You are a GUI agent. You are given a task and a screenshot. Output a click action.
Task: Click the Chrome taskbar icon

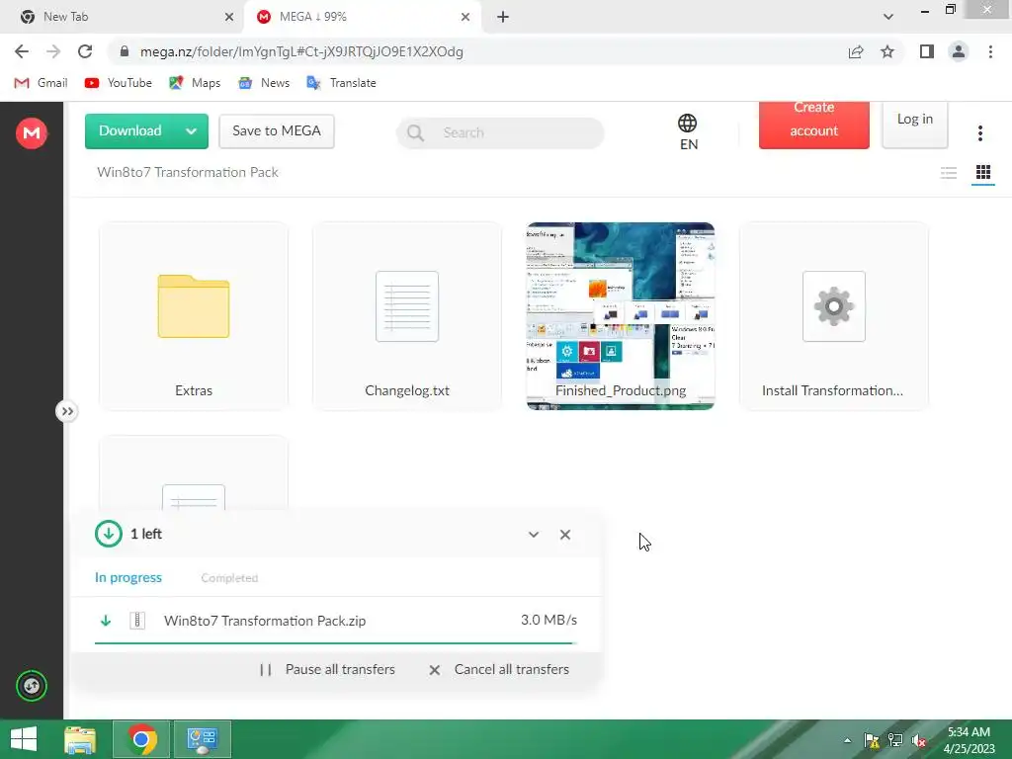coord(141,739)
